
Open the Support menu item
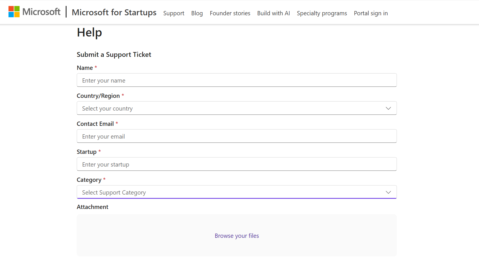pyautogui.click(x=174, y=13)
